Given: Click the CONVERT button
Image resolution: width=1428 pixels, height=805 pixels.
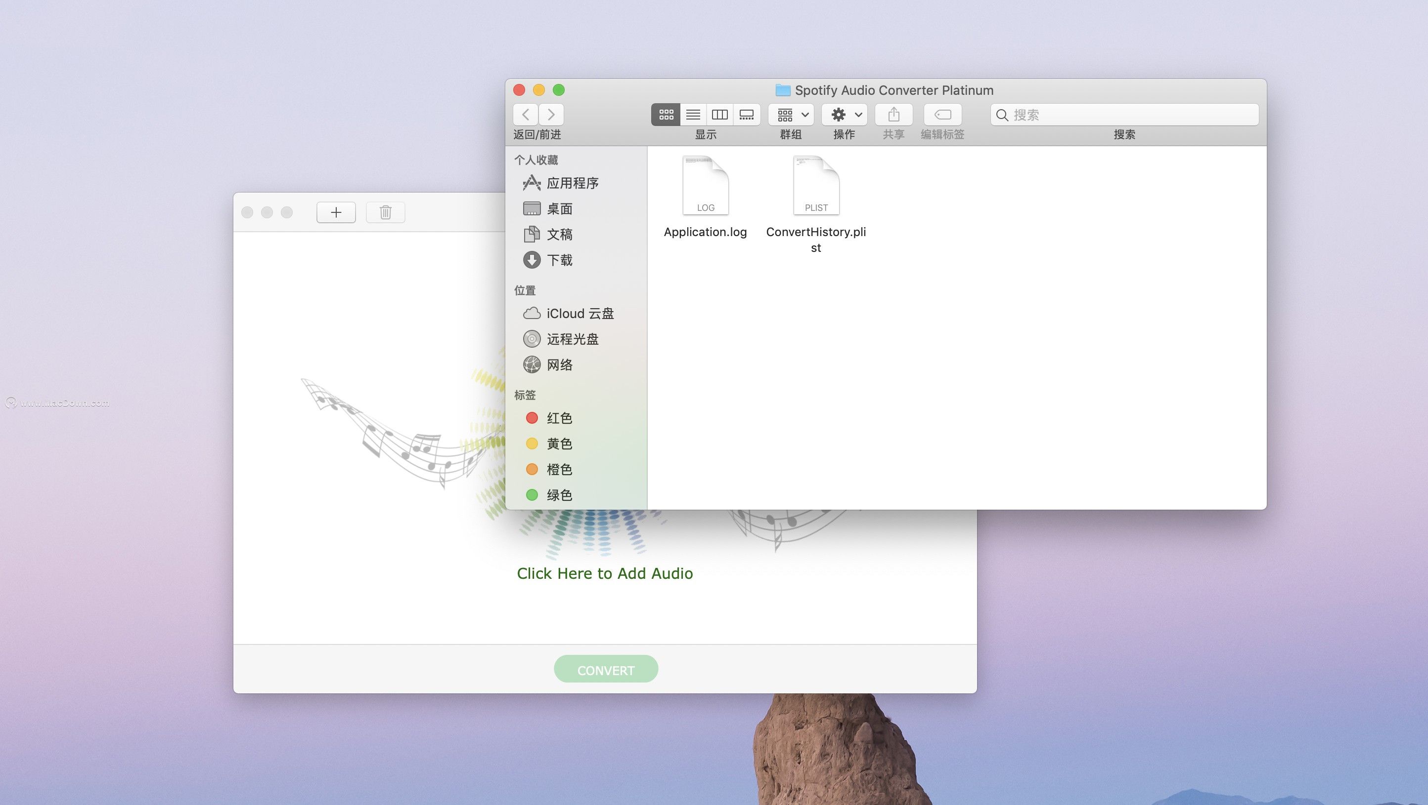Looking at the screenshot, I should point(606,669).
